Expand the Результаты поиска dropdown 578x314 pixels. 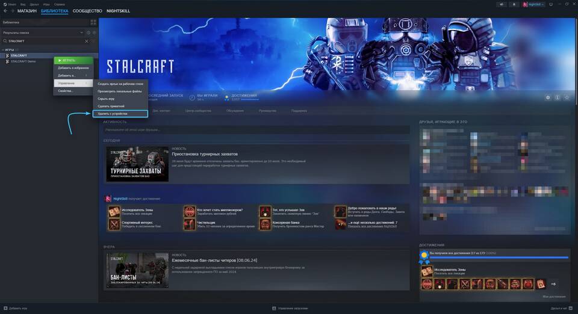click(82, 32)
